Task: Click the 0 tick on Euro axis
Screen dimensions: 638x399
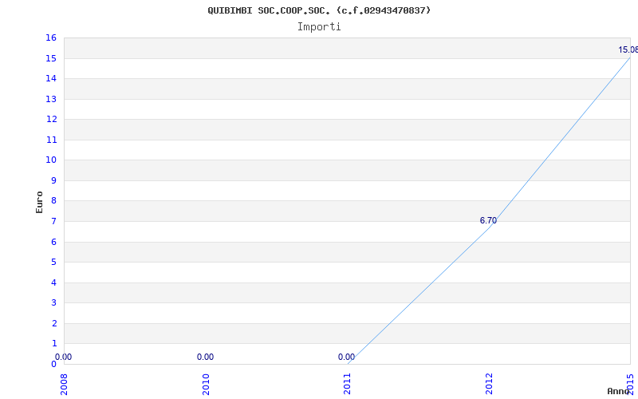Action: pyautogui.click(x=53, y=364)
